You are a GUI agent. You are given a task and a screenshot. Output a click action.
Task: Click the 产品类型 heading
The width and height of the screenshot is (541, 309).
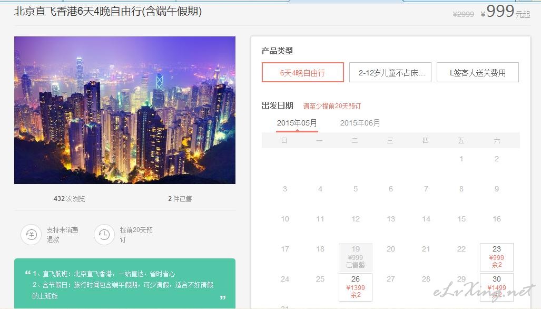277,51
